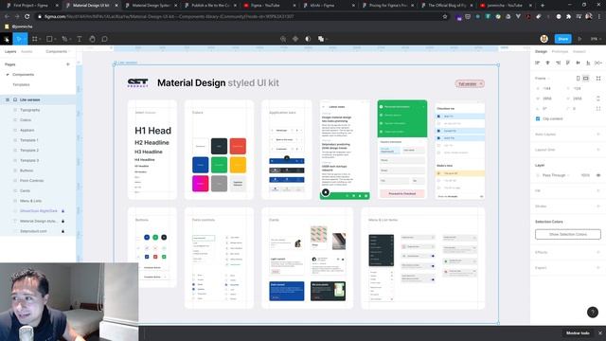This screenshot has height=341, width=606.
Task: Click the Full version button on canvas
Action: [470, 83]
